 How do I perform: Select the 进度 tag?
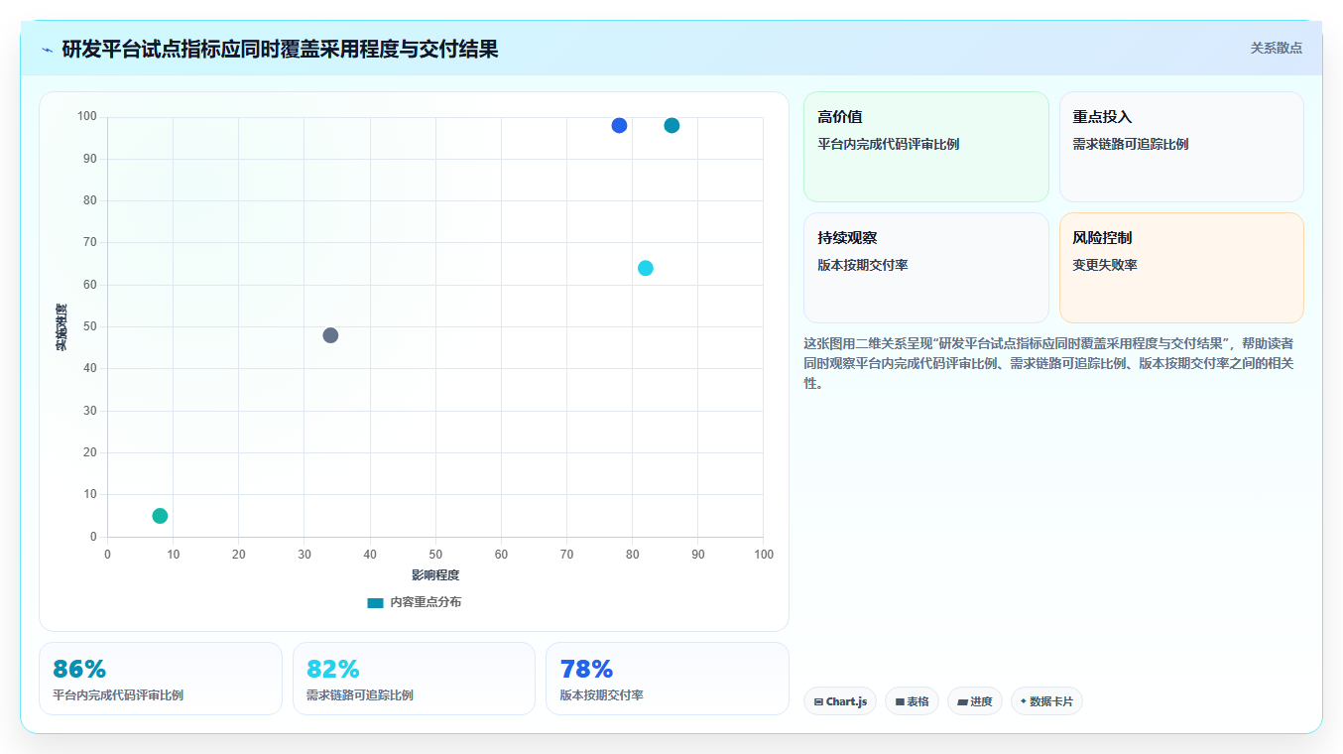tap(975, 701)
